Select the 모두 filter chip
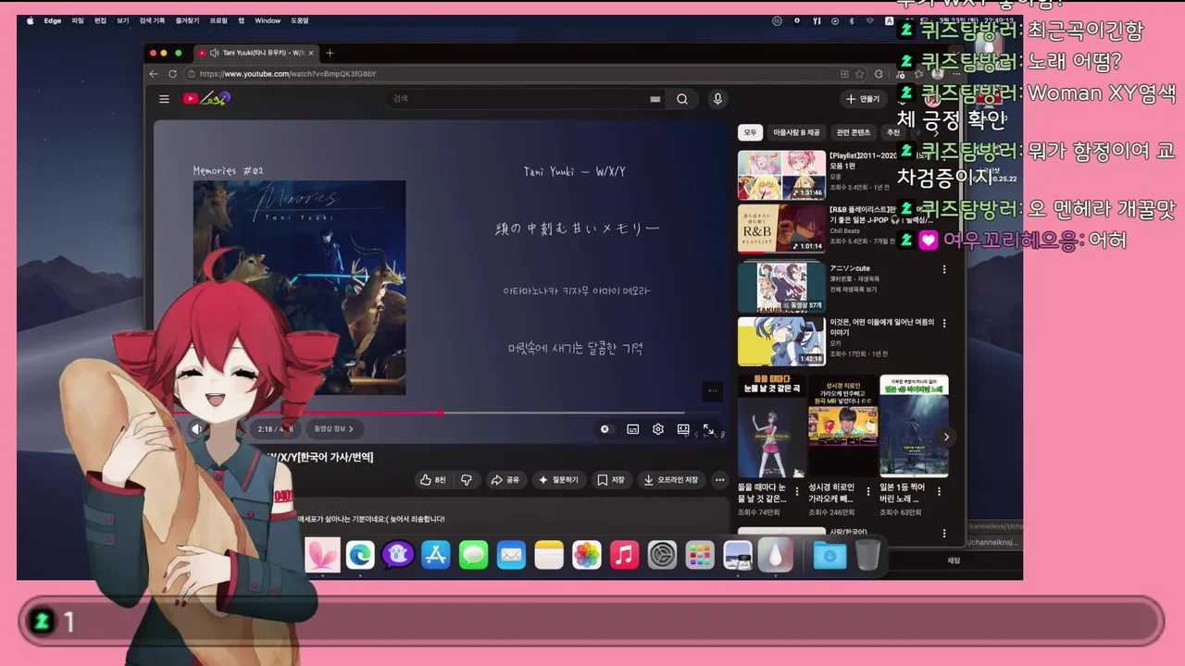The image size is (1185, 666). pyautogui.click(x=750, y=132)
